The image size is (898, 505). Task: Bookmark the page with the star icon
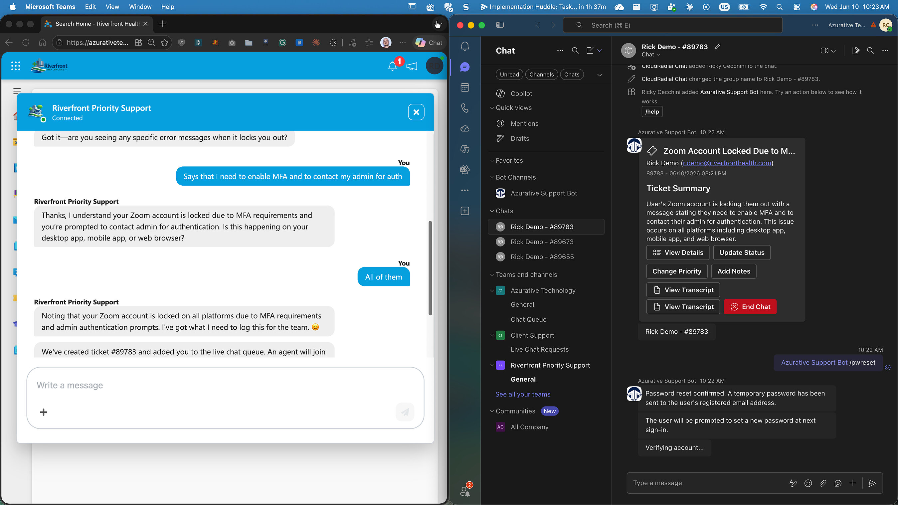(165, 43)
